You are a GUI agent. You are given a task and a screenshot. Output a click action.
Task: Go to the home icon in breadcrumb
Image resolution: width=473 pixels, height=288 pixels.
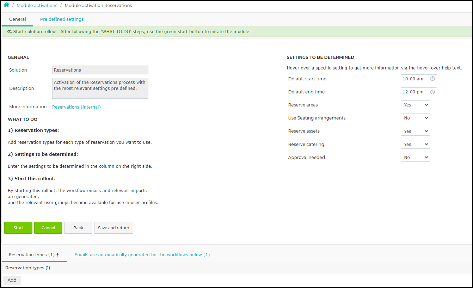tap(6, 5)
